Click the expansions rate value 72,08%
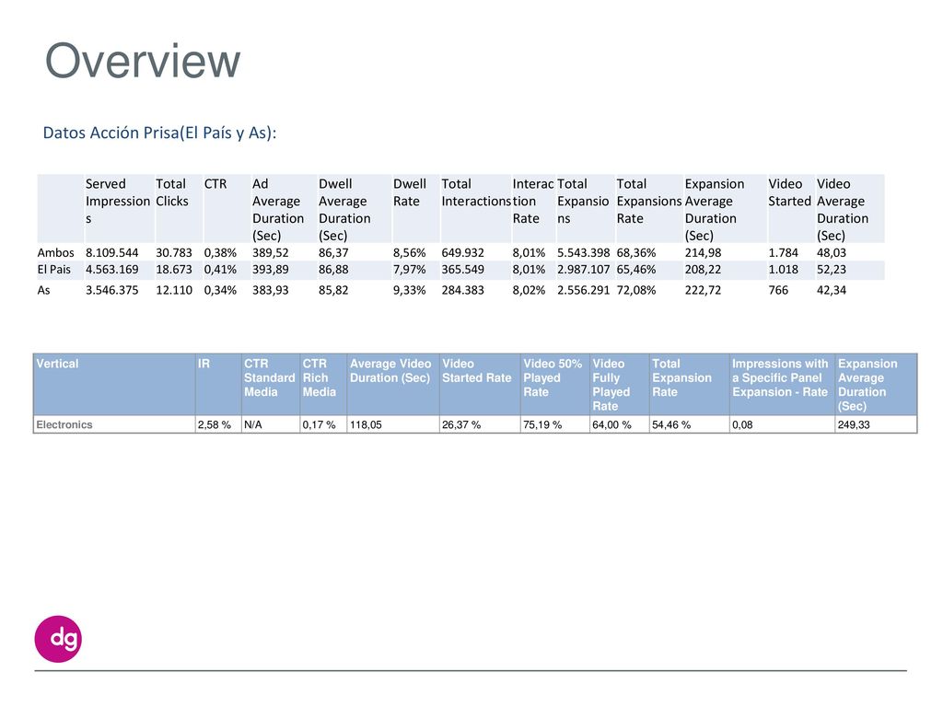The width and height of the screenshot is (943, 707). (636, 290)
